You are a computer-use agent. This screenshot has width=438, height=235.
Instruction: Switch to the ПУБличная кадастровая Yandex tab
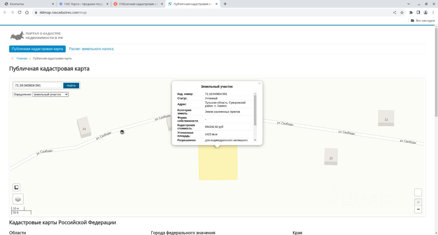pos(138,4)
